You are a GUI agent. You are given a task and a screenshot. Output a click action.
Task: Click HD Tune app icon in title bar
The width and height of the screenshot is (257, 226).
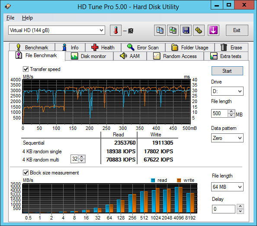click(8, 6)
